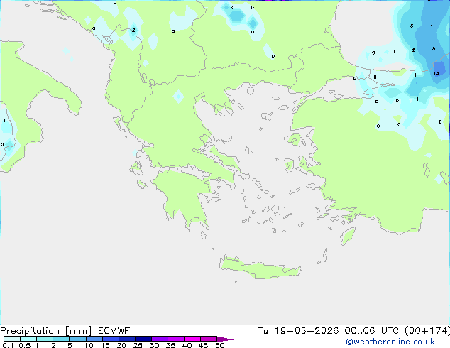Click the '0.5' legend scale label
The height and width of the screenshot is (348, 450).
(25, 345)
